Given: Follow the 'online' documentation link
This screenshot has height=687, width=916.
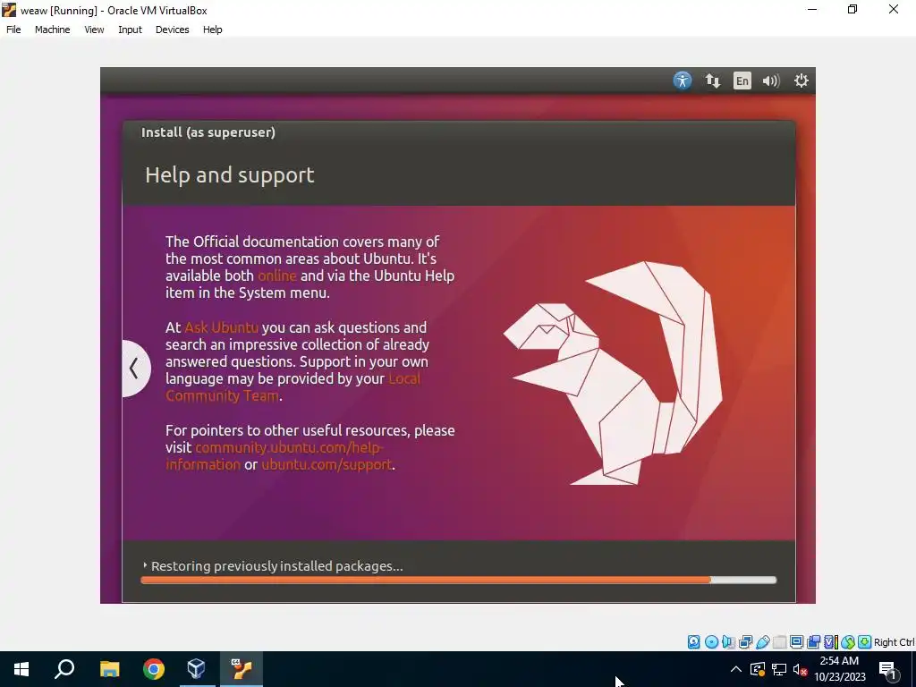Looking at the screenshot, I should point(277,276).
